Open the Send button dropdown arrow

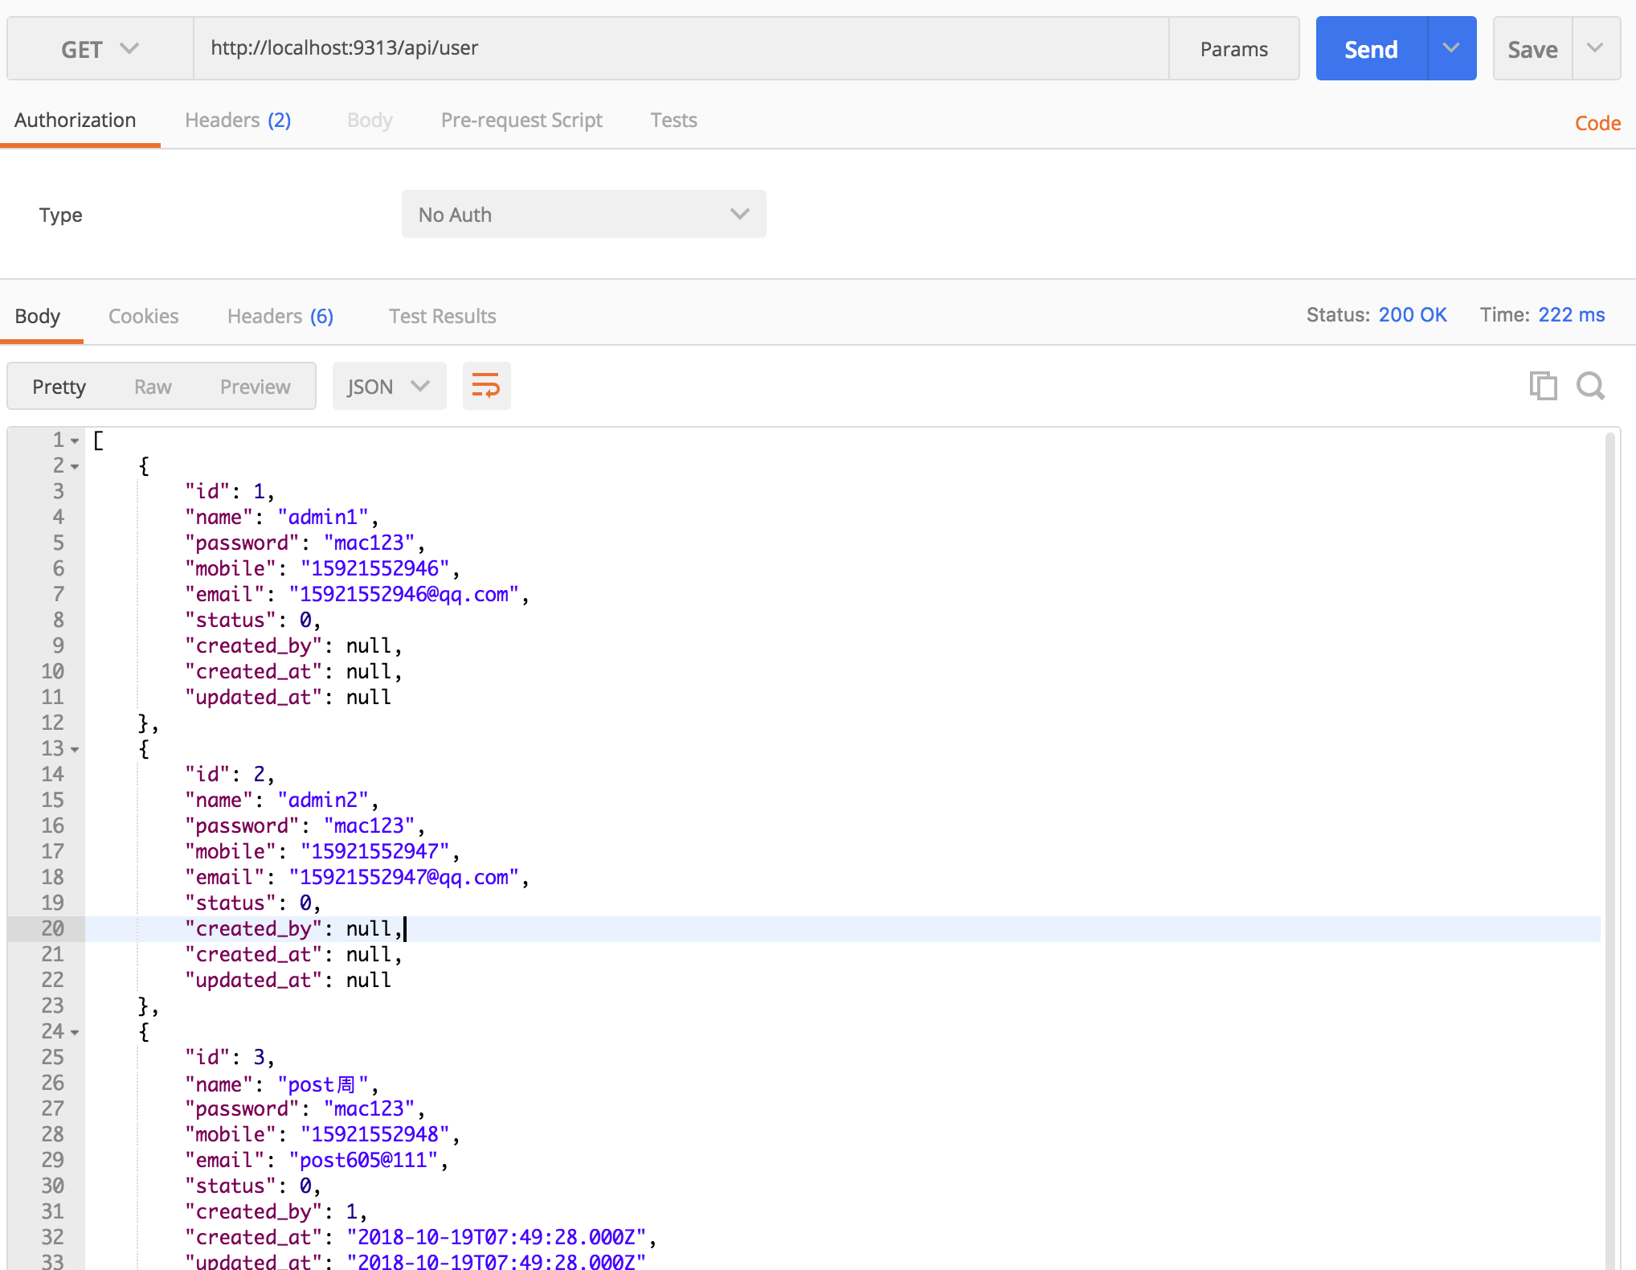pyautogui.click(x=1451, y=48)
